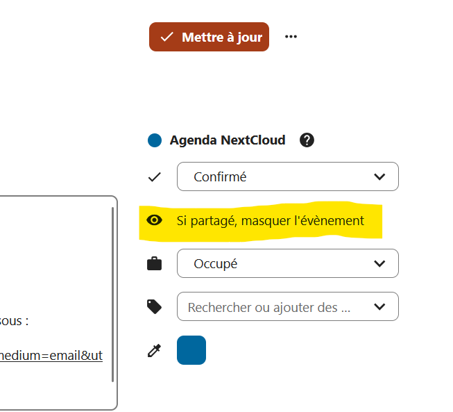The height and width of the screenshot is (412, 453).
Task: Open the underlined medium=email link
Action: (51, 356)
